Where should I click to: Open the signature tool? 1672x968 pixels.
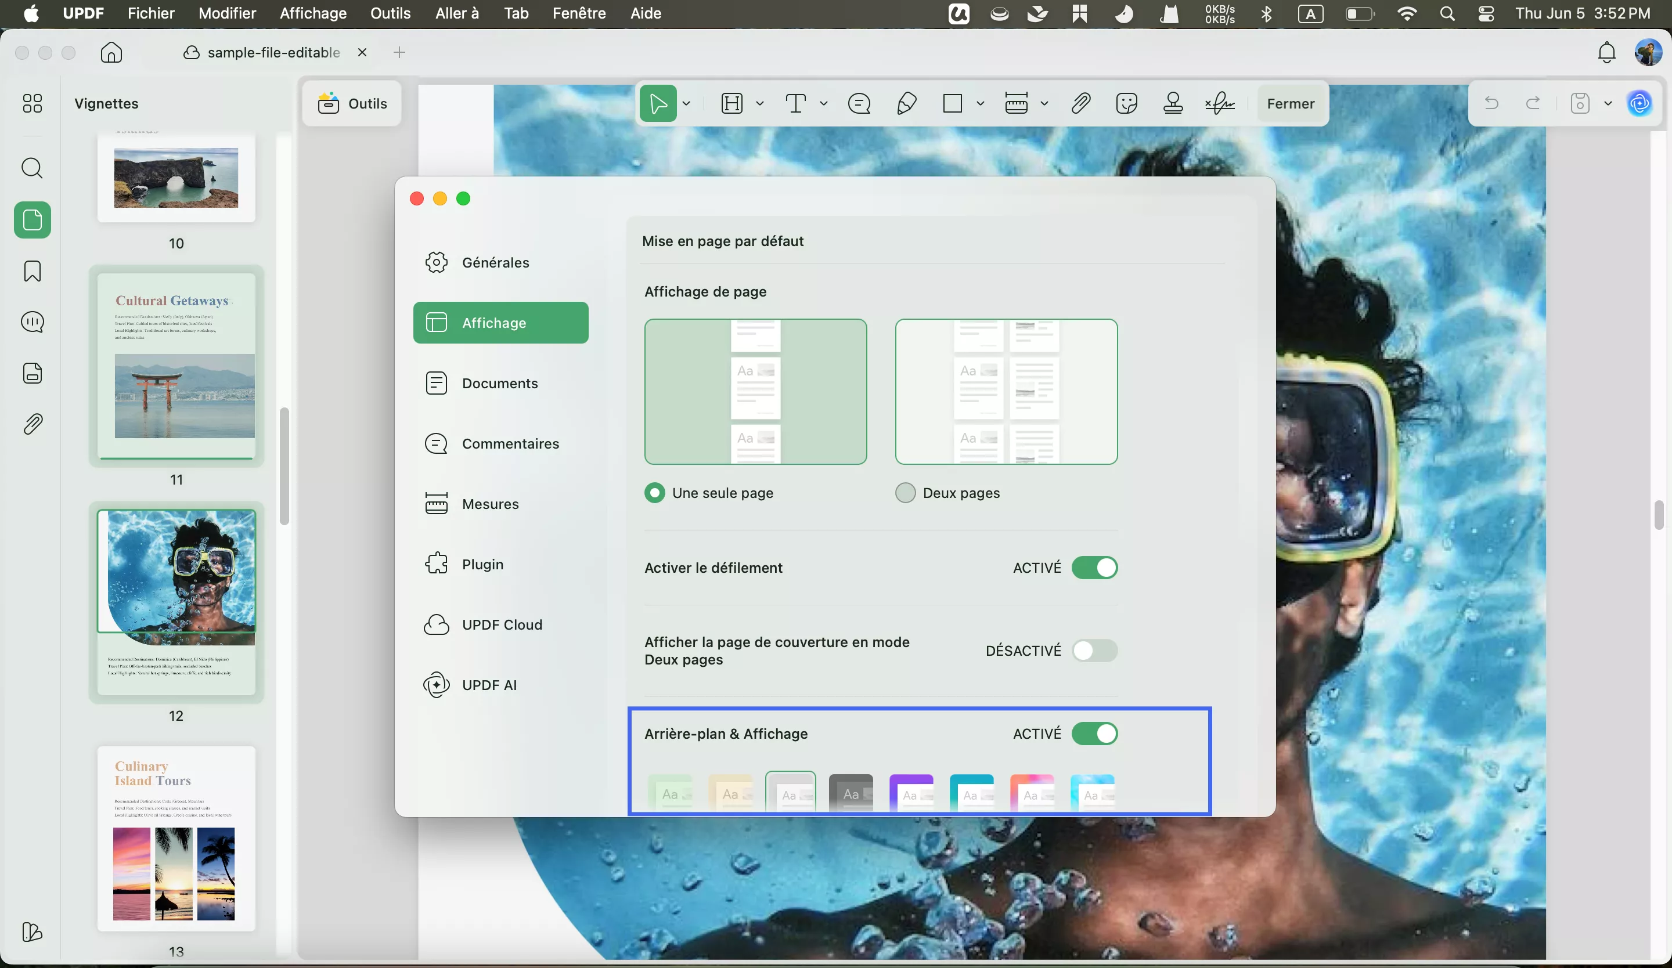1220,103
